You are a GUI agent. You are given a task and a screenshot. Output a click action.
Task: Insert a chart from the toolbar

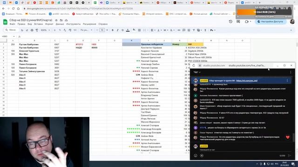189,30
